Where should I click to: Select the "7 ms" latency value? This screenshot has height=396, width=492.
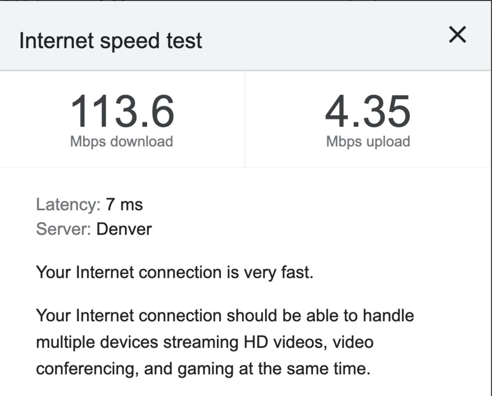(x=124, y=205)
